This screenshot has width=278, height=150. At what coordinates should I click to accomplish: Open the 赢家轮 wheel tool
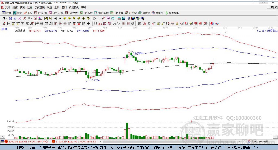[144, 13]
